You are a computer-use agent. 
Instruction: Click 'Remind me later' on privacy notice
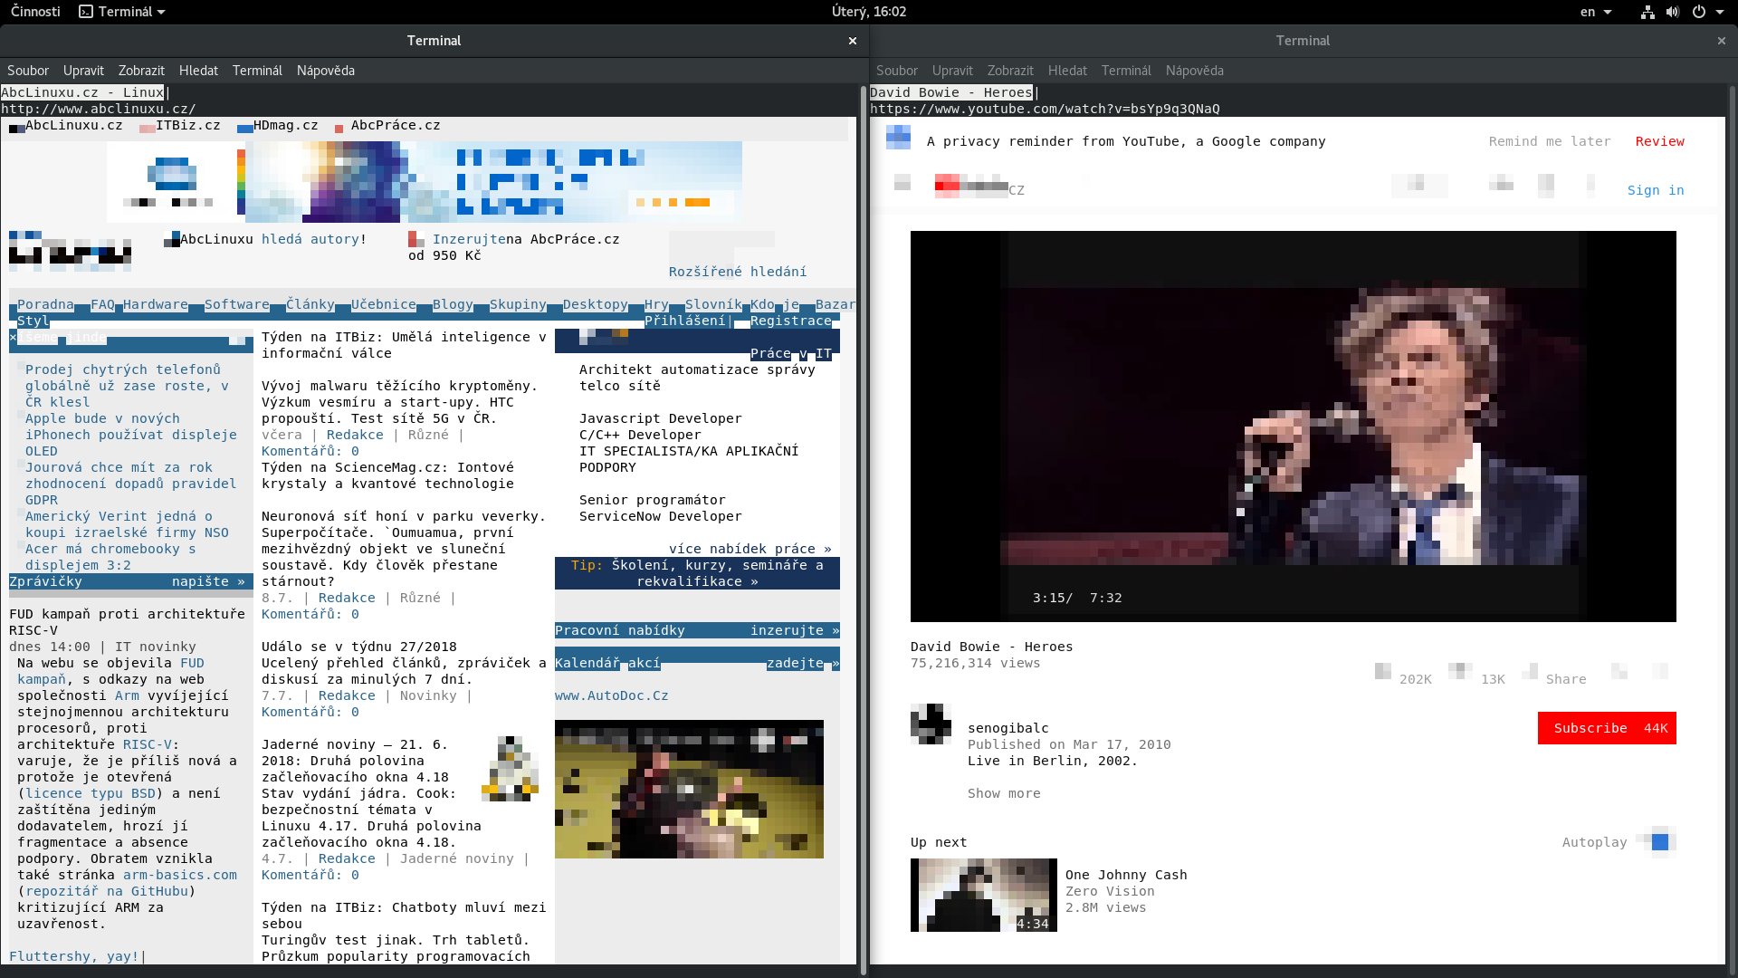coord(1550,142)
